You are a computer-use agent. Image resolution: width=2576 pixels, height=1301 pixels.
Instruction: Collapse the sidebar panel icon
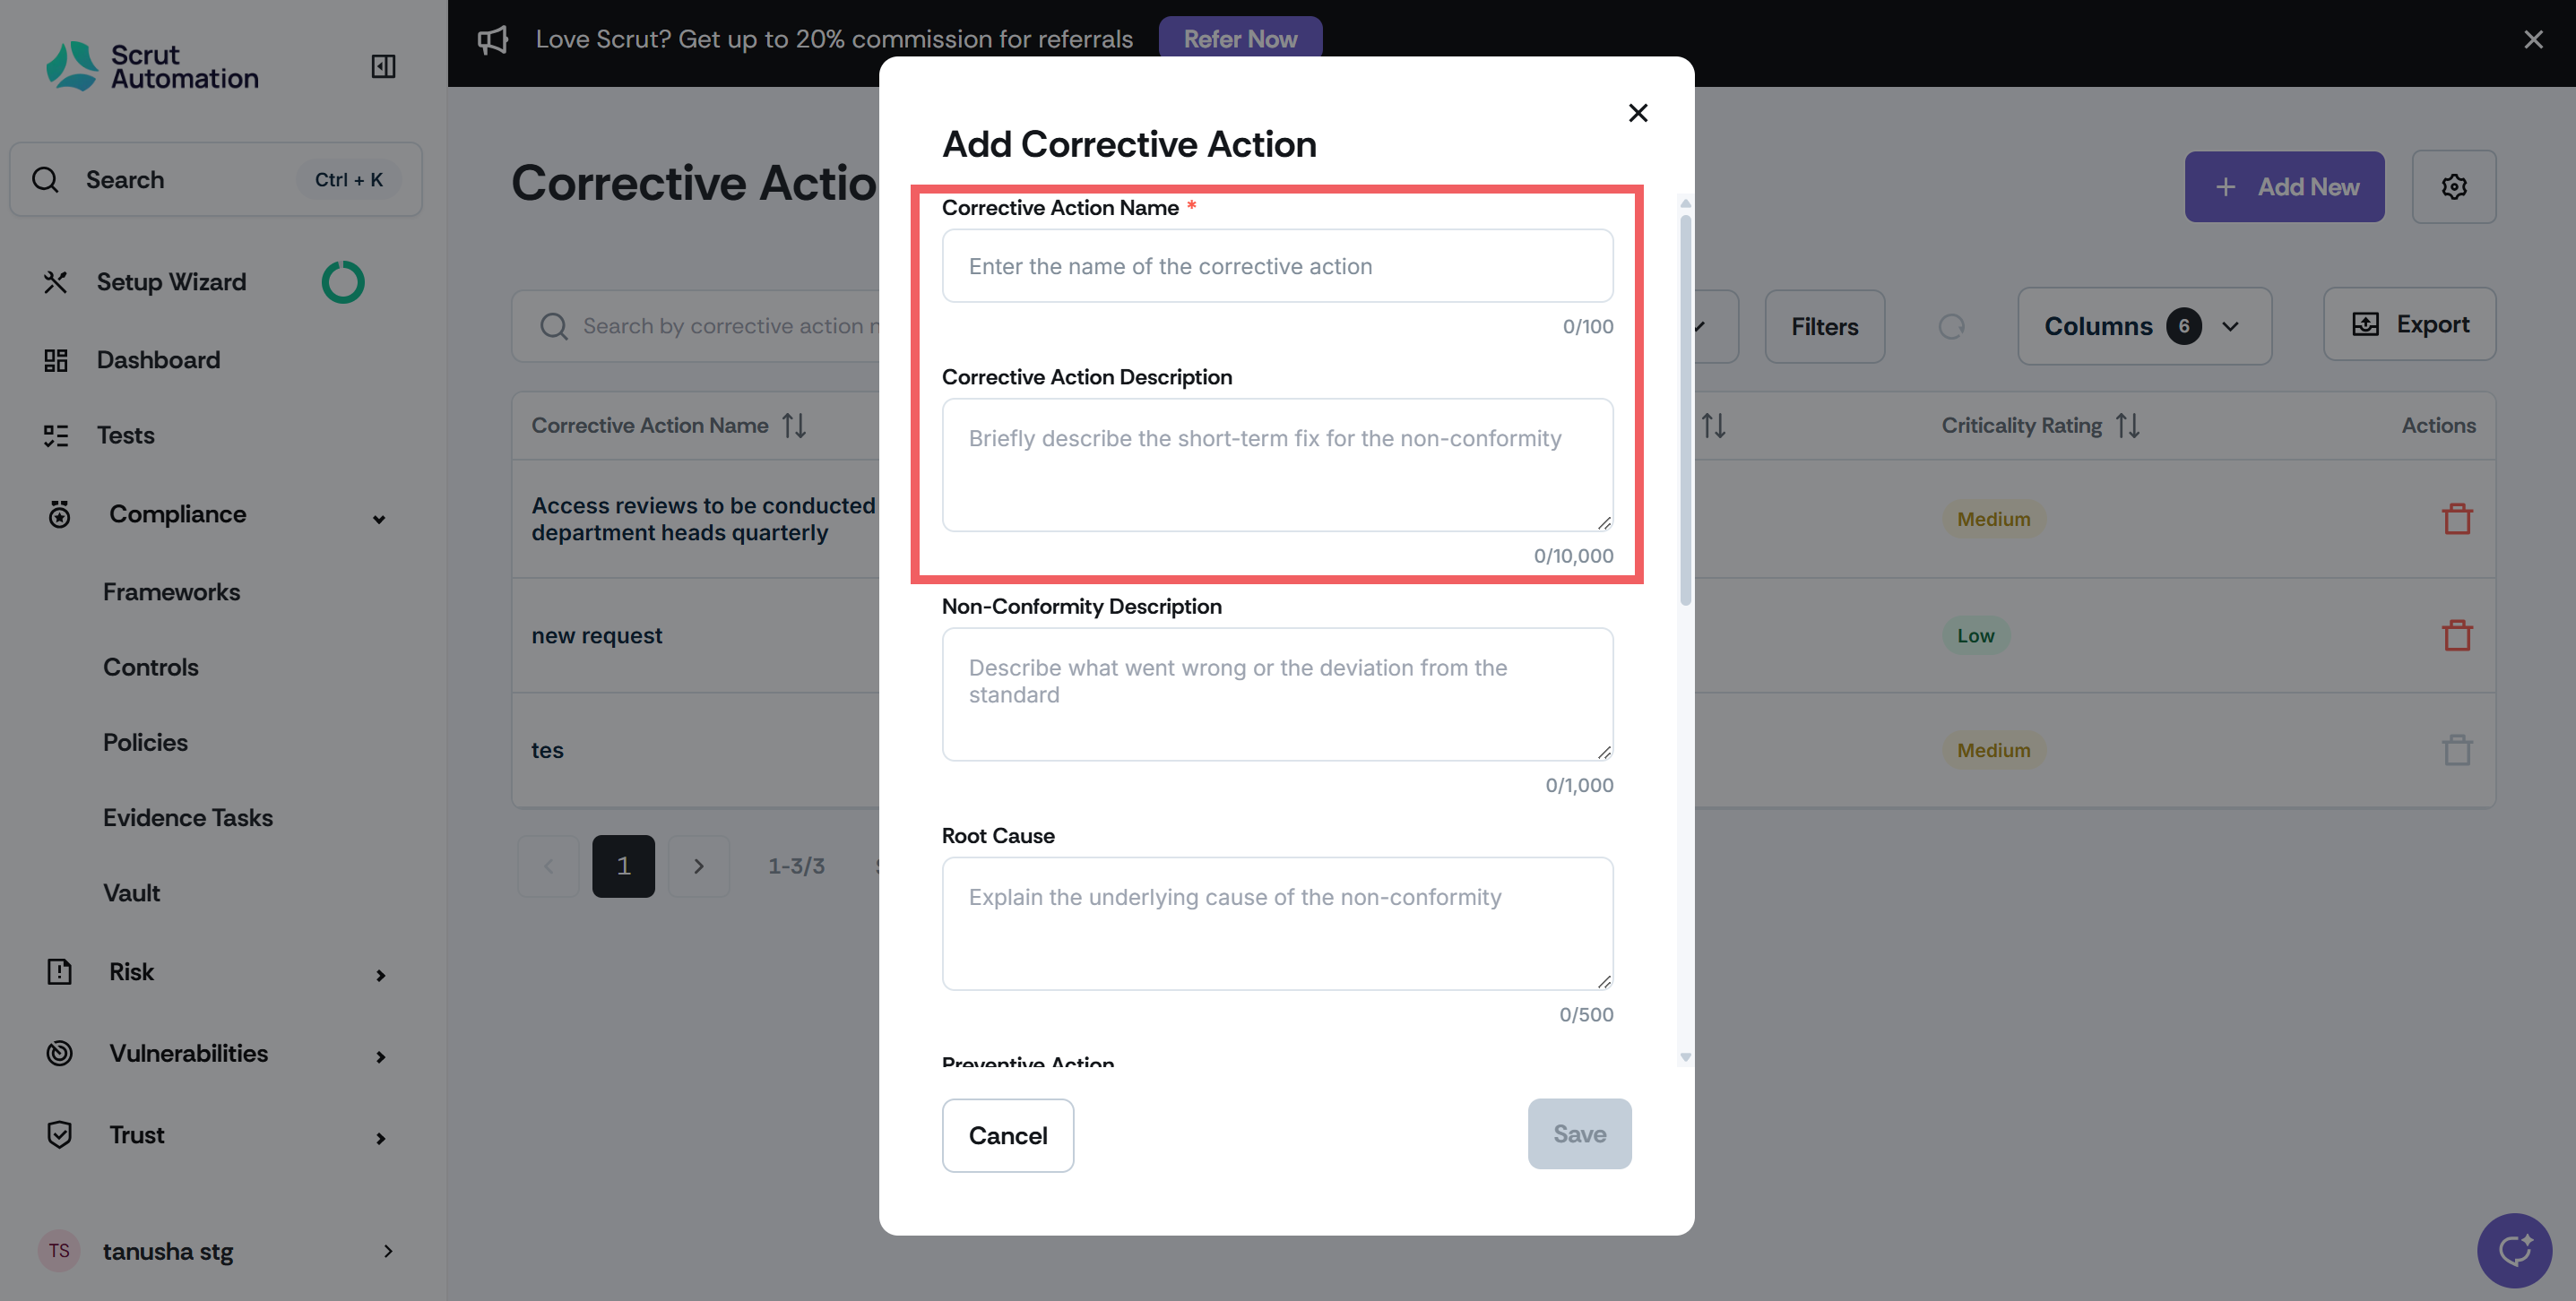point(383,66)
